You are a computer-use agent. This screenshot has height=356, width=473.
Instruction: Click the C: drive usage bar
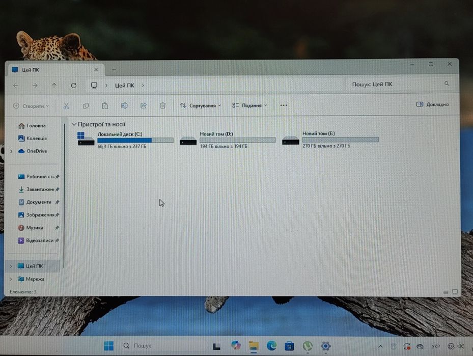click(x=135, y=140)
